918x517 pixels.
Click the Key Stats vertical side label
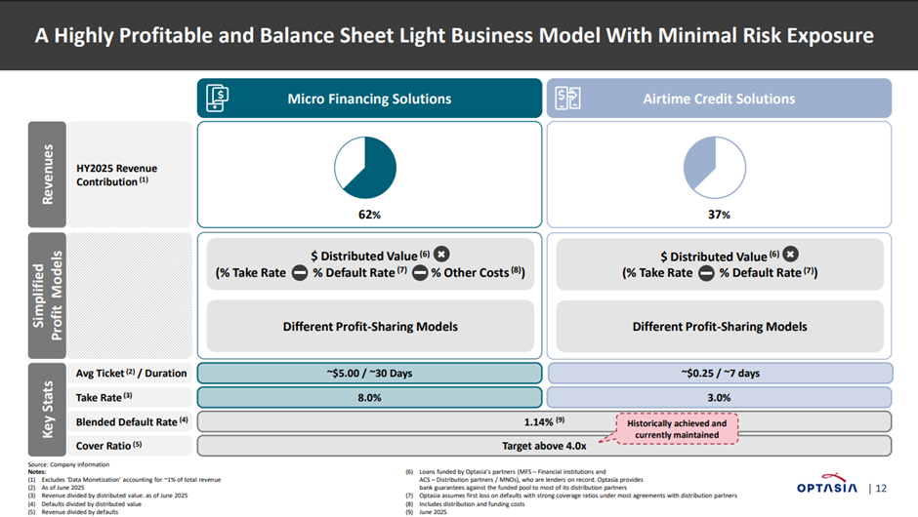(x=51, y=409)
